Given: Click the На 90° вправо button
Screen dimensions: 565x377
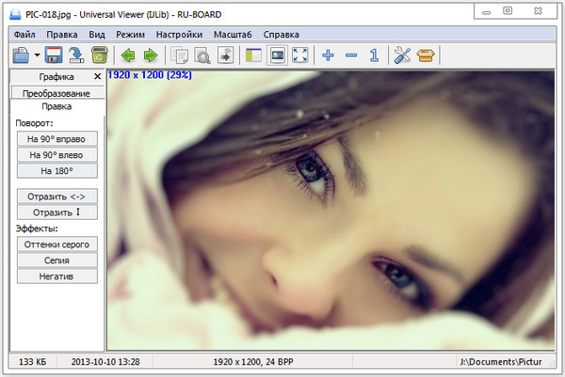Looking at the screenshot, I should [x=56, y=139].
